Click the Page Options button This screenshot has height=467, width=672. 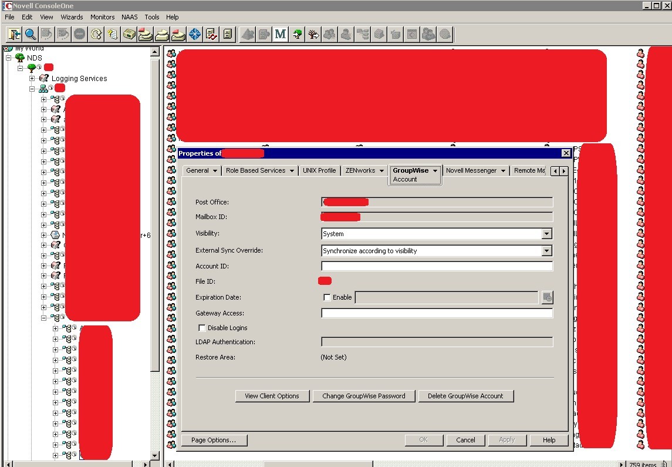pos(214,440)
